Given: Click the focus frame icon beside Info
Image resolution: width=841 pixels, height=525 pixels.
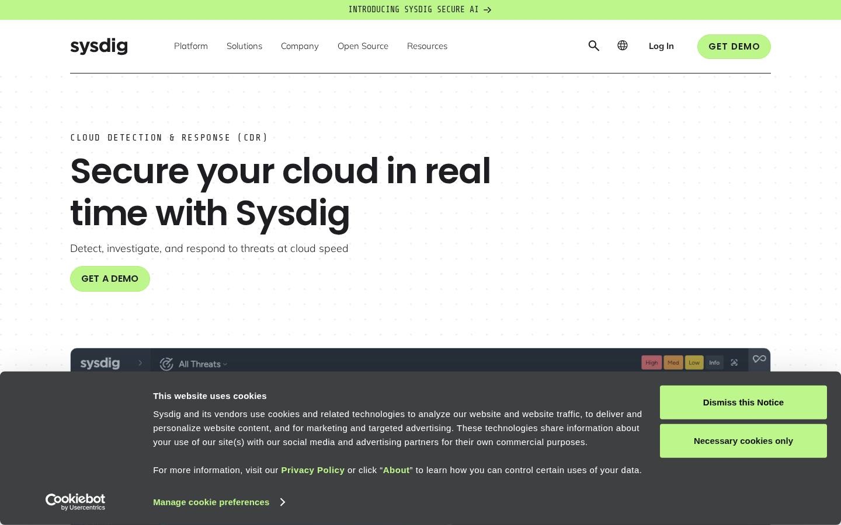Looking at the screenshot, I should coord(734,363).
